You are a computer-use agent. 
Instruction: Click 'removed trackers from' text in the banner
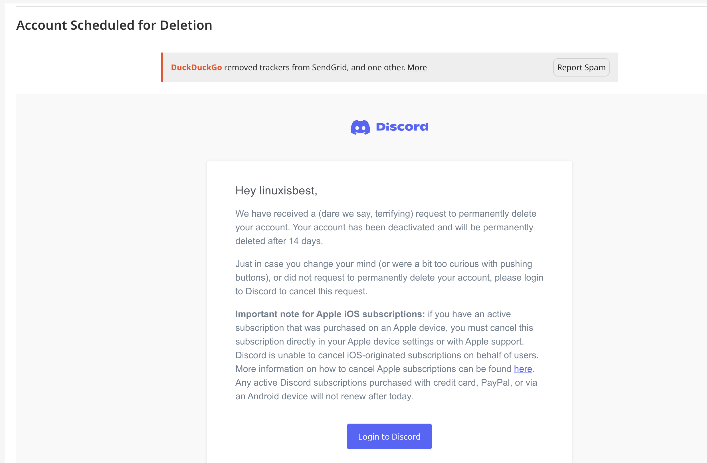point(267,67)
